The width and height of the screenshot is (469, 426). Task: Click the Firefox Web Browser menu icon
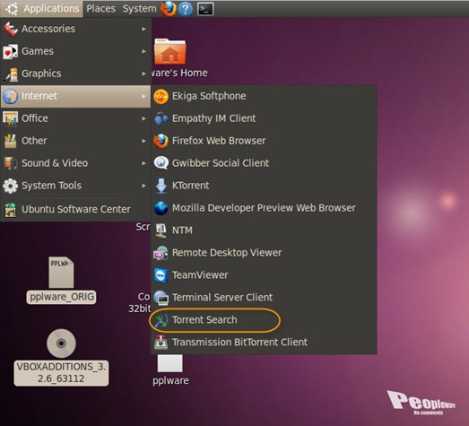[161, 141]
